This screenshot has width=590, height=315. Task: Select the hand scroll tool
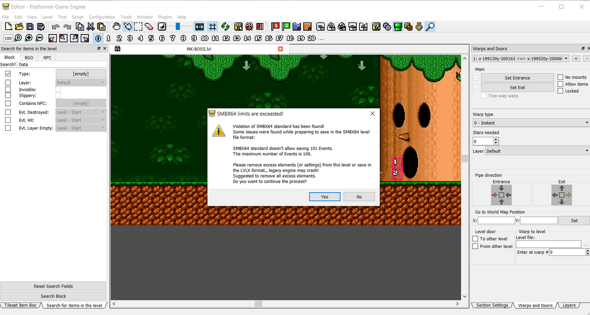click(x=117, y=27)
